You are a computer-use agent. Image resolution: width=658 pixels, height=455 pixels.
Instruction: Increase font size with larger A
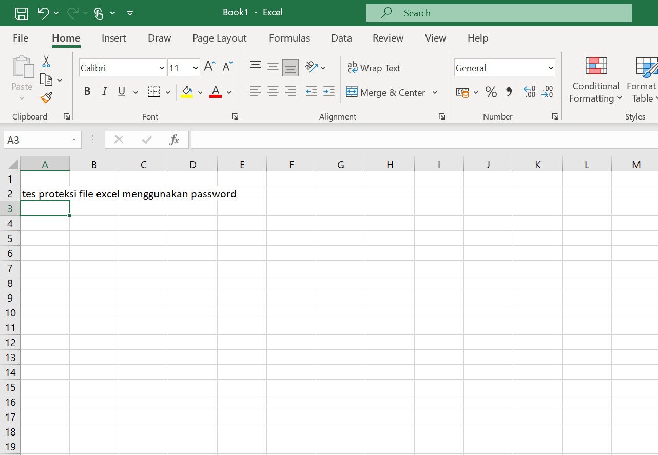[209, 66]
